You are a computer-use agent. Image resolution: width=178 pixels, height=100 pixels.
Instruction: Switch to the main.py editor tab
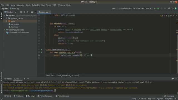point(44,12)
